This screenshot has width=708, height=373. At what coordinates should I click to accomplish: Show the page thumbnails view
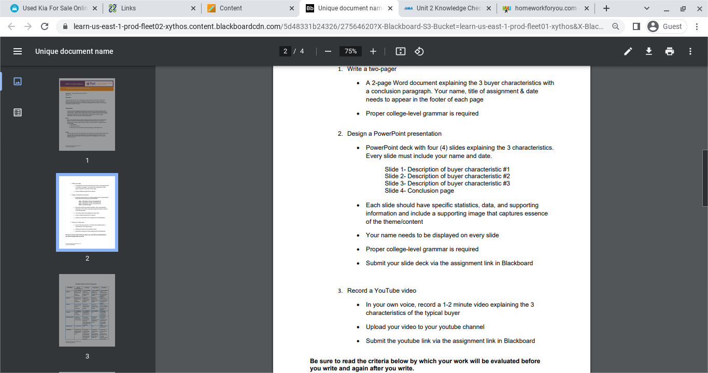coord(18,81)
